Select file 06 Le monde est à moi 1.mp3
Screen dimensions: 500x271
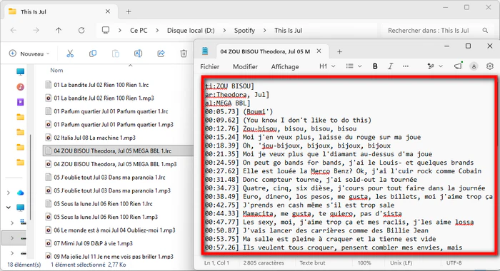click(114, 230)
